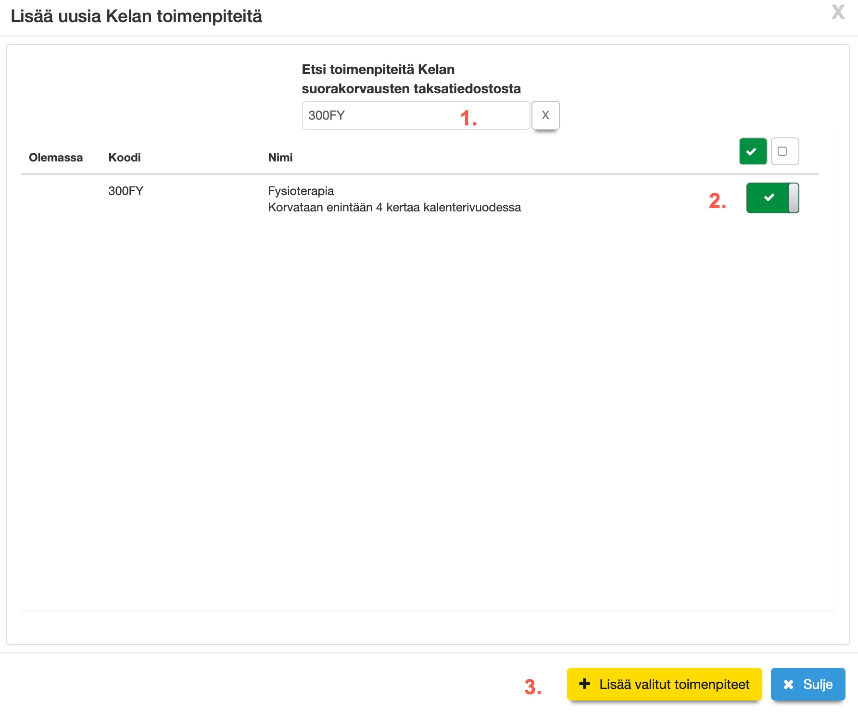Click the white checkmark inside the row switch
The height and width of the screenshot is (713, 858).
click(769, 197)
